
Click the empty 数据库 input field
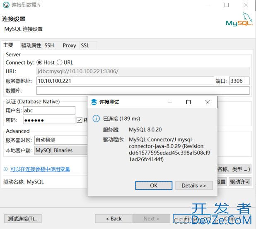pyautogui.click(x=143, y=91)
